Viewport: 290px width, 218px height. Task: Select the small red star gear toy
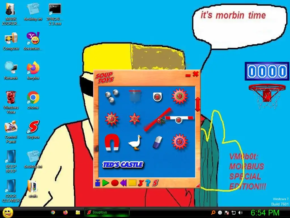pos(135,119)
